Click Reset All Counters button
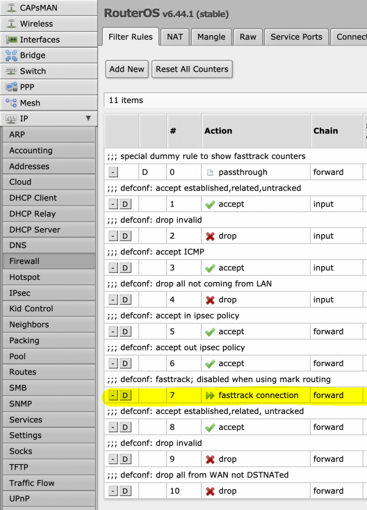 click(192, 69)
